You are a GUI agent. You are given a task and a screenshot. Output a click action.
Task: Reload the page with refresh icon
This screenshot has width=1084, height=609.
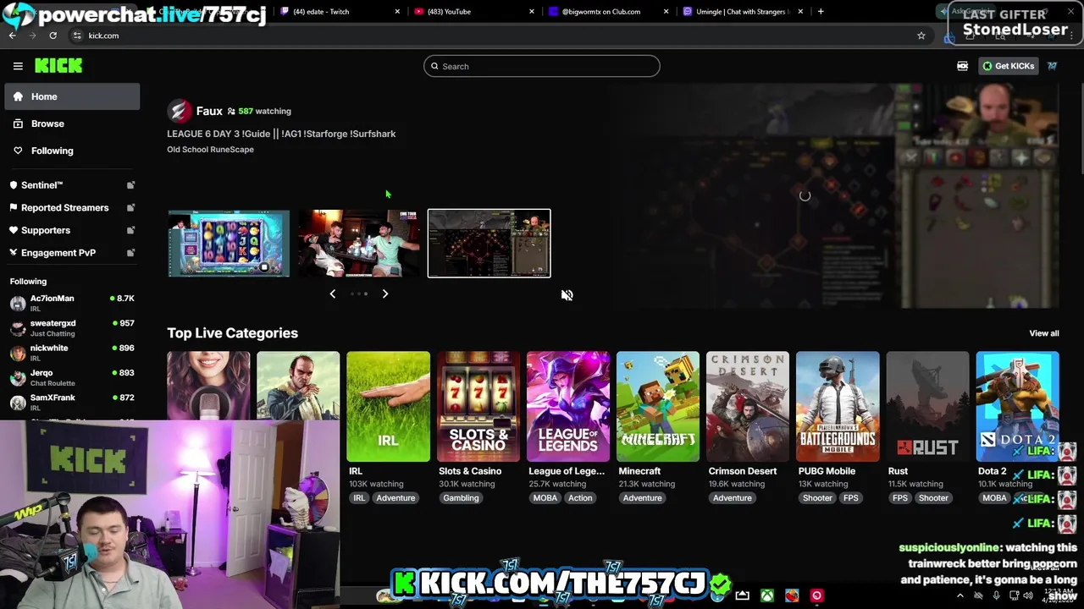pos(53,36)
